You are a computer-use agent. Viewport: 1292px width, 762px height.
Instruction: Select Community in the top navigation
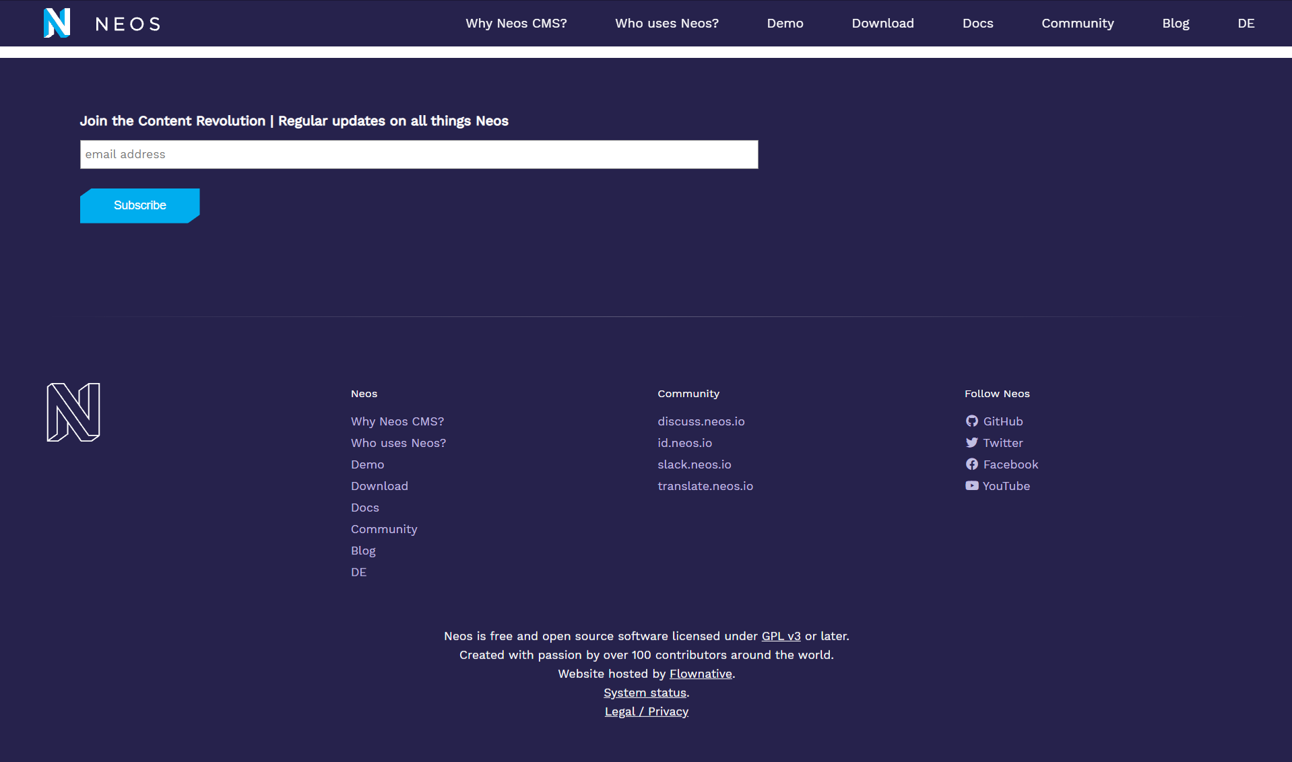coord(1077,23)
